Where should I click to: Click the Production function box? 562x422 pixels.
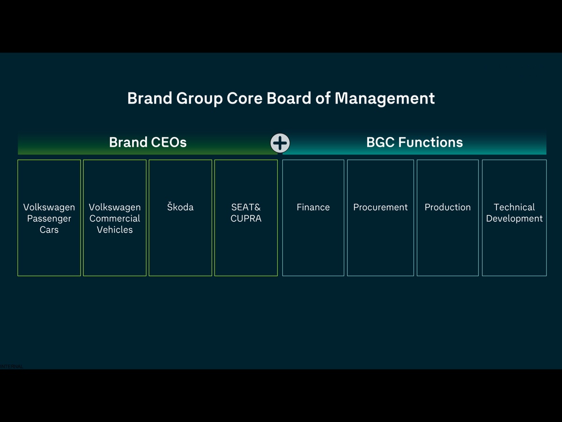pyautogui.click(x=447, y=217)
